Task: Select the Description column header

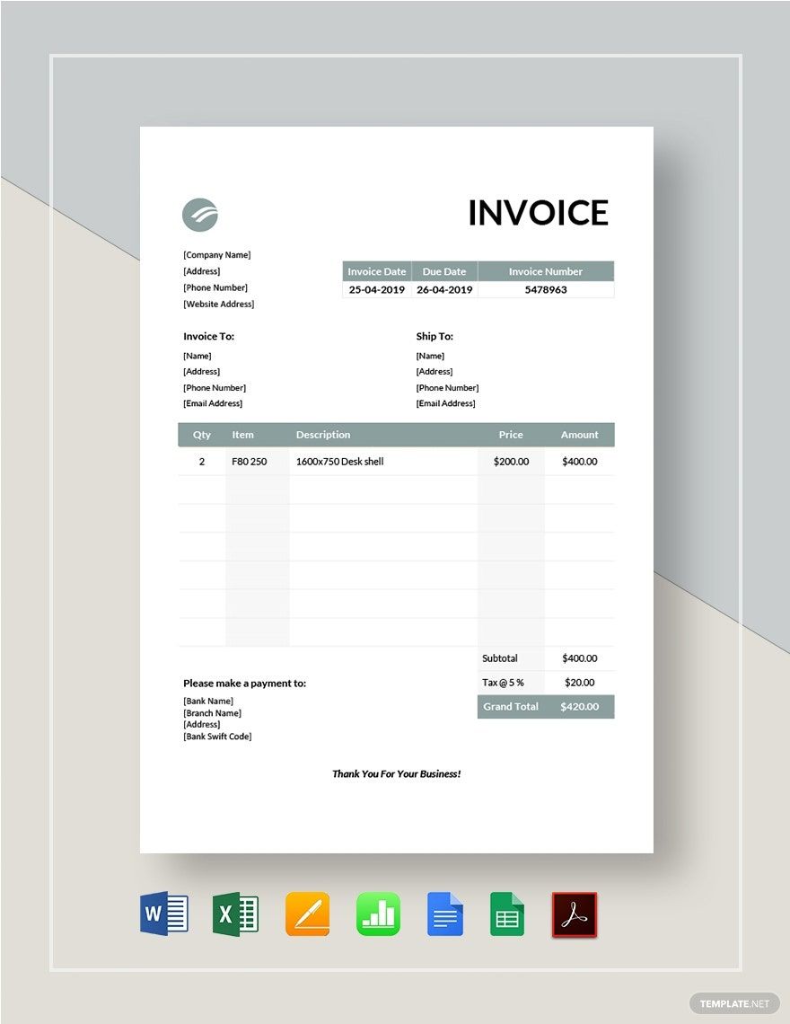Action: [x=323, y=435]
